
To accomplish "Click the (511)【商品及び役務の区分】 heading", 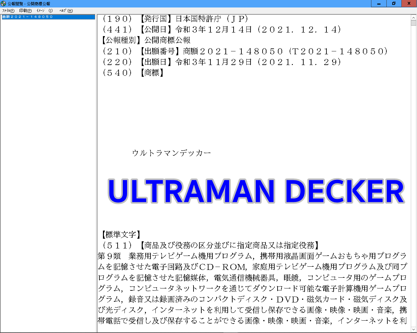I will [x=210, y=245].
